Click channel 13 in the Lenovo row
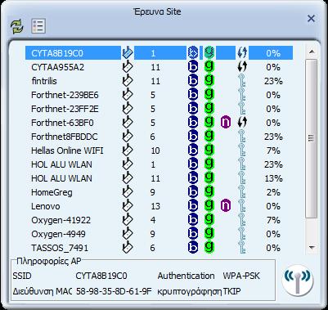 coord(155,206)
